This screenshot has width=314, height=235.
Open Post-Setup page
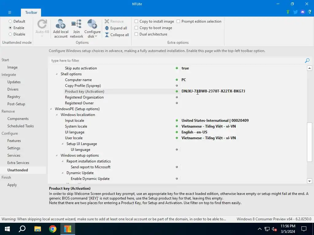pyautogui.click(x=16, y=104)
